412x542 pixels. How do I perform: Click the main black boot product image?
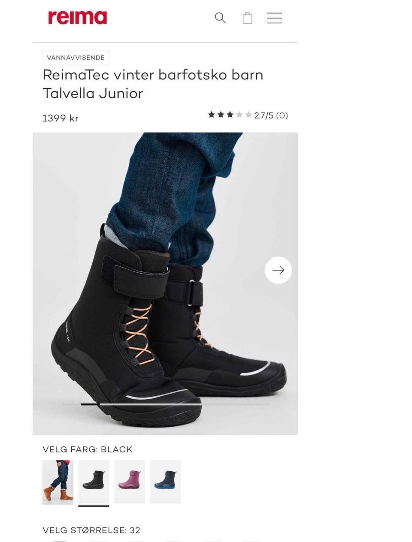(165, 283)
